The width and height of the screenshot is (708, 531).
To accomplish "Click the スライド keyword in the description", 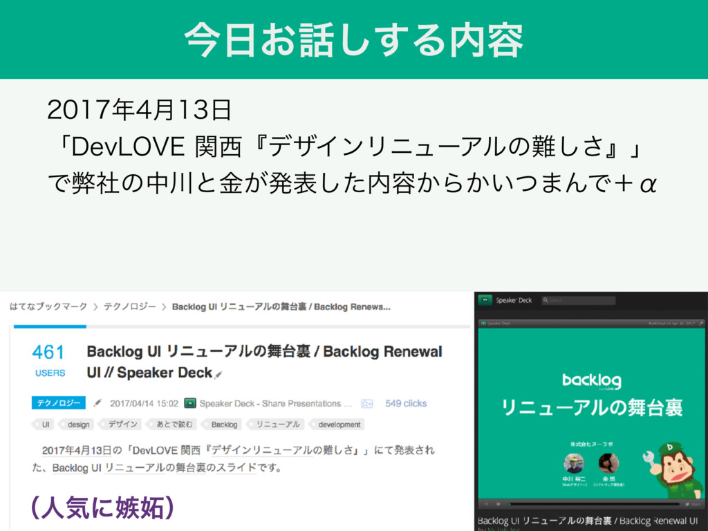I will (236, 468).
